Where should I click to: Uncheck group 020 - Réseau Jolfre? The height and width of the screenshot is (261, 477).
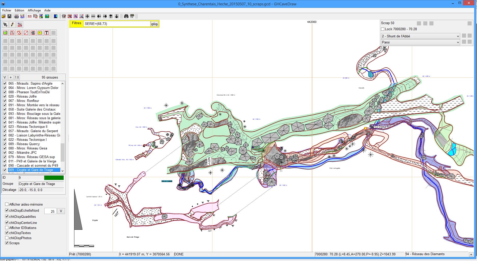coord(5,96)
